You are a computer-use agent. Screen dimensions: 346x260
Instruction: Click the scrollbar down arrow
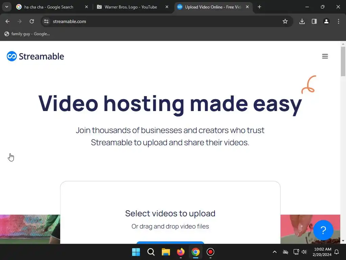(343, 241)
